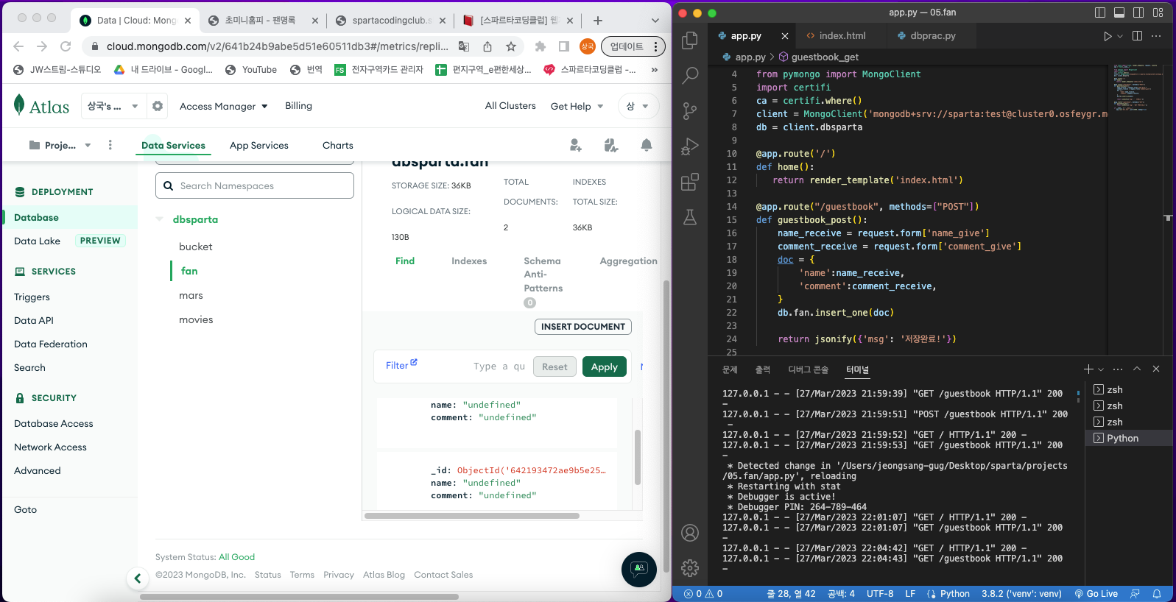This screenshot has height=602, width=1176.
Task: Click the INSERT DOCUMENT button
Action: click(x=583, y=327)
